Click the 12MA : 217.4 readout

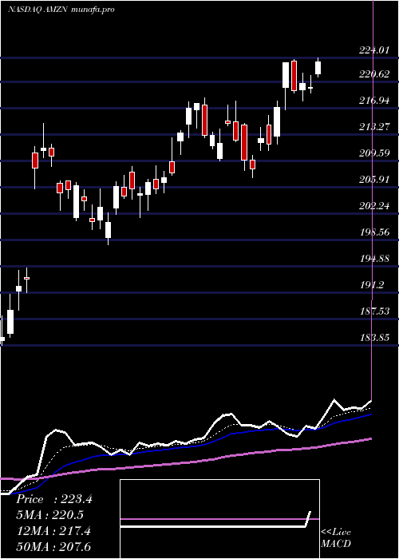(x=53, y=531)
